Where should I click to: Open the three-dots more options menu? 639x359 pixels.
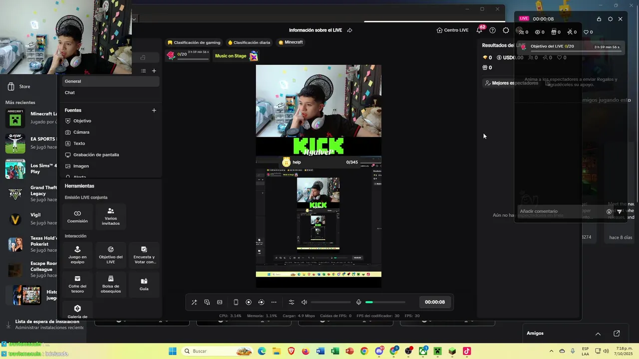point(274,302)
